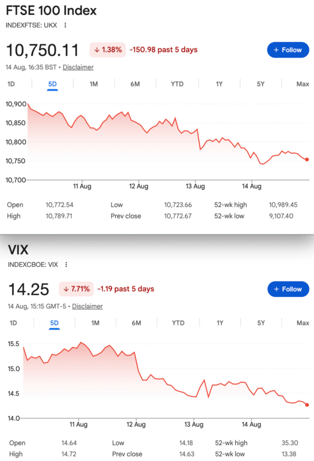Viewport: 314px width, 461px height.
Task: Click the 13 Aug marker on FTSE chart
Action: pyautogui.click(x=195, y=186)
